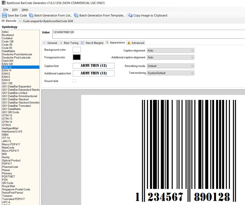Click Batch Generation From List button text
Screen dimensions: 245x205
point(53,15)
